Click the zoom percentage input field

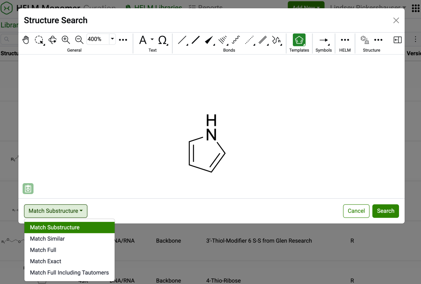97,39
